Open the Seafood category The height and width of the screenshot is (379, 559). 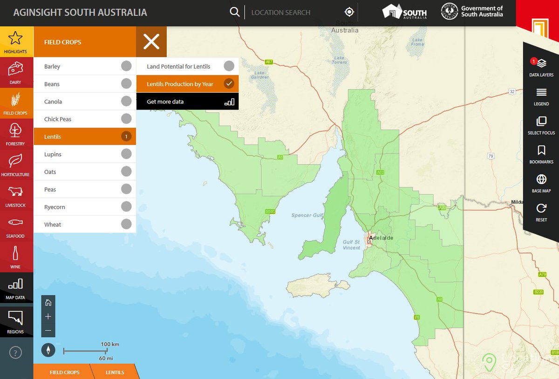[x=16, y=226]
